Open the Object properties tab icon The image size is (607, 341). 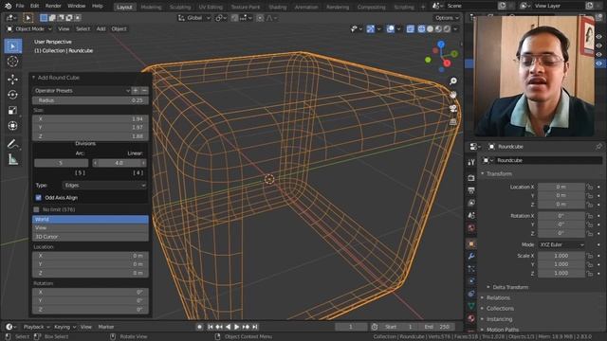tap(471, 244)
